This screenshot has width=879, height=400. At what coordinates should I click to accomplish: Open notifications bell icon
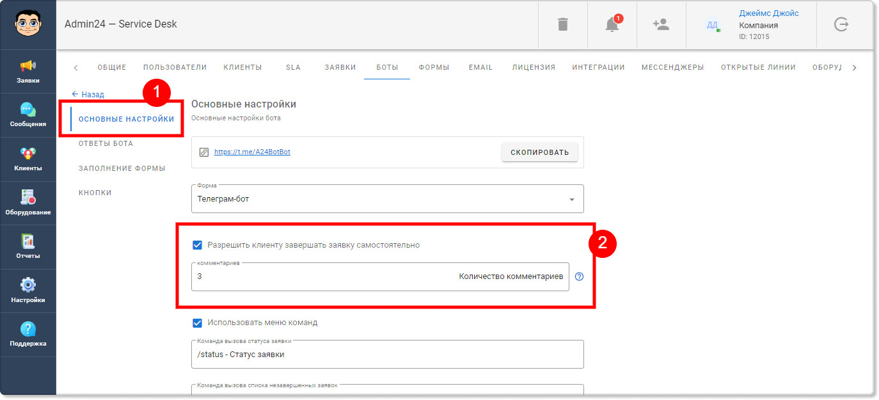tap(612, 24)
